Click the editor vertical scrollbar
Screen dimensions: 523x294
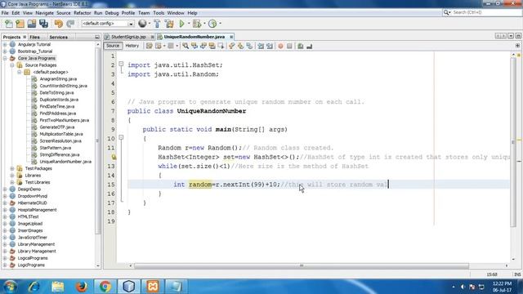pyautogui.click(x=513, y=141)
